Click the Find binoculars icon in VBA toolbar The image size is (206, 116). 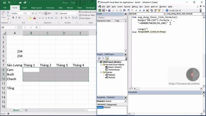pos(124,10)
